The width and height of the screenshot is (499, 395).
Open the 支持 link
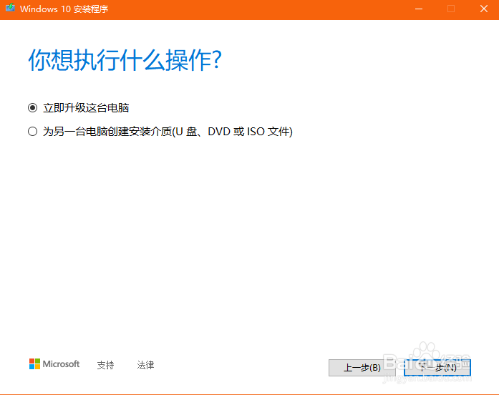[x=105, y=365]
